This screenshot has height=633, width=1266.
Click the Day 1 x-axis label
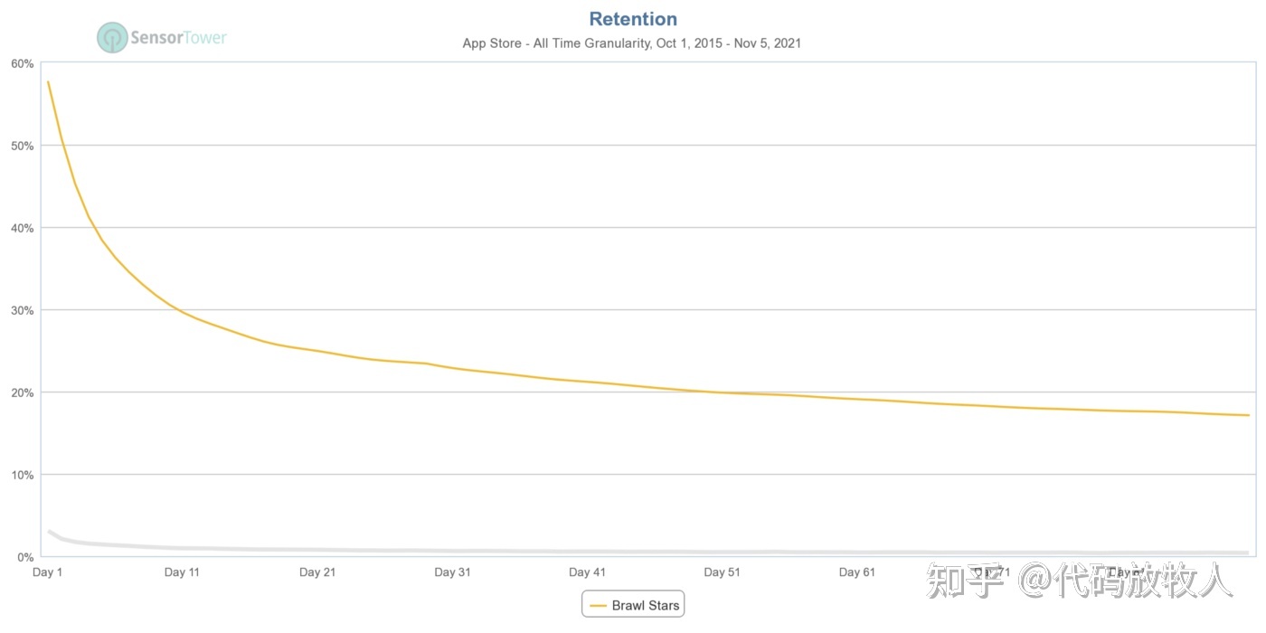pyautogui.click(x=47, y=572)
